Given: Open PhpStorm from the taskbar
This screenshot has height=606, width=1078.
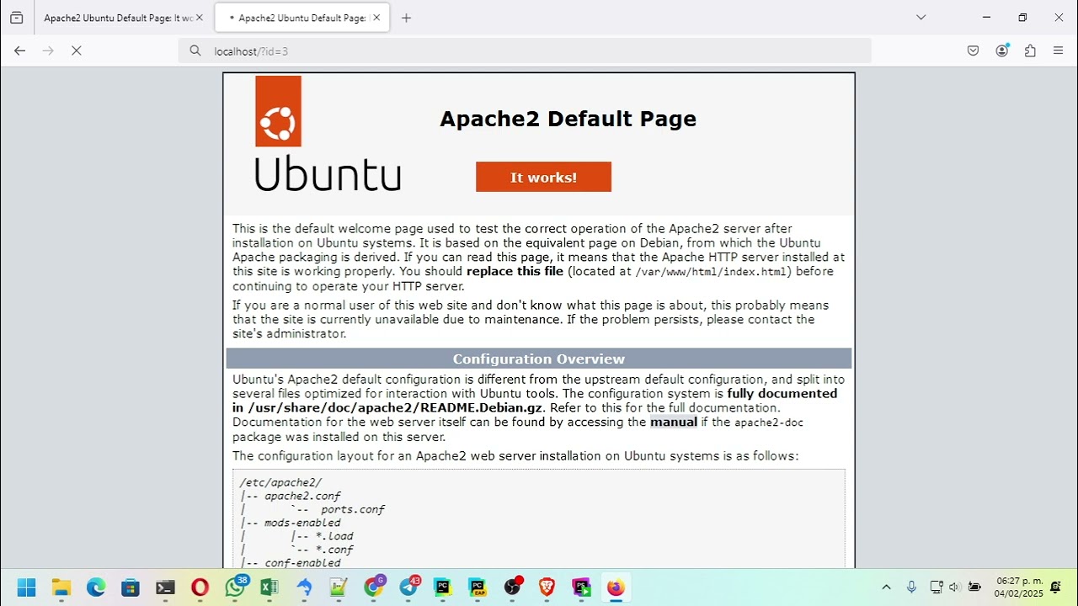Looking at the screenshot, I should [x=581, y=587].
